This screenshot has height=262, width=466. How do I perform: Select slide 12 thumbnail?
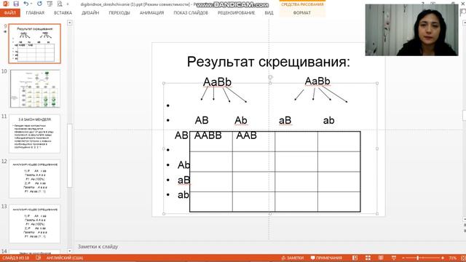(x=34, y=179)
